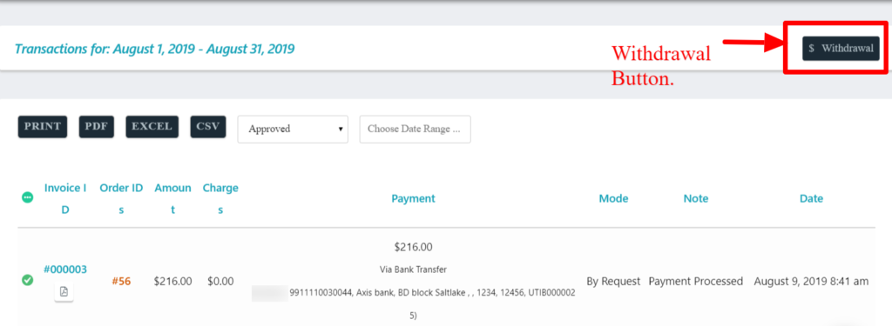The width and height of the screenshot is (892, 326).
Task: Click the dollar icon on the Withdrawal button
Action: pyautogui.click(x=811, y=49)
